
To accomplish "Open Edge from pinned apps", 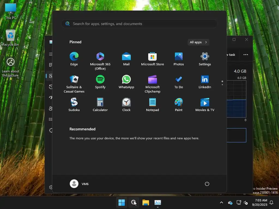I will coord(74,59).
